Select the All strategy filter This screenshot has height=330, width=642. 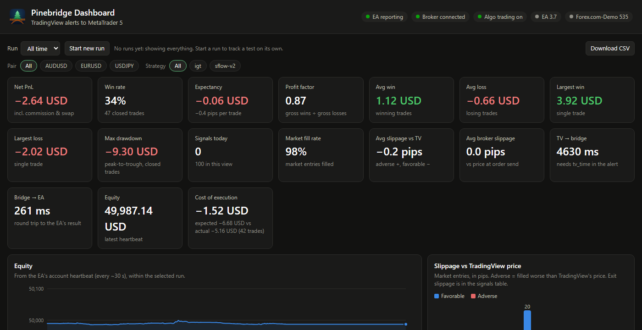click(178, 66)
